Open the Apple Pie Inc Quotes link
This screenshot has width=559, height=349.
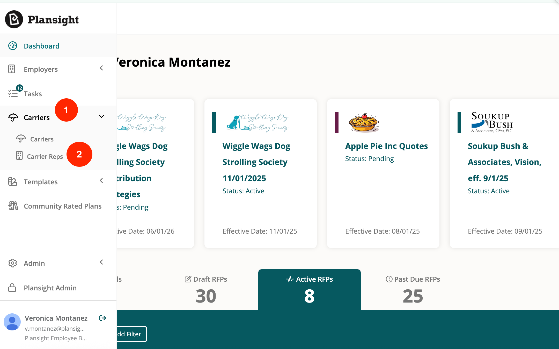pos(386,146)
